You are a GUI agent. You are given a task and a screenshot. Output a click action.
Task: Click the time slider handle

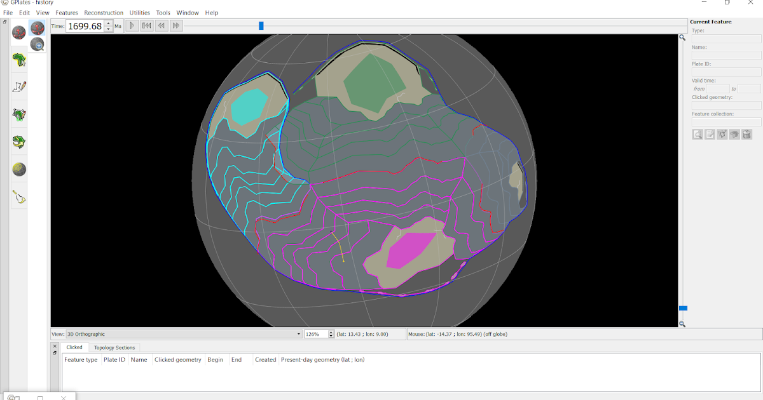tap(261, 25)
